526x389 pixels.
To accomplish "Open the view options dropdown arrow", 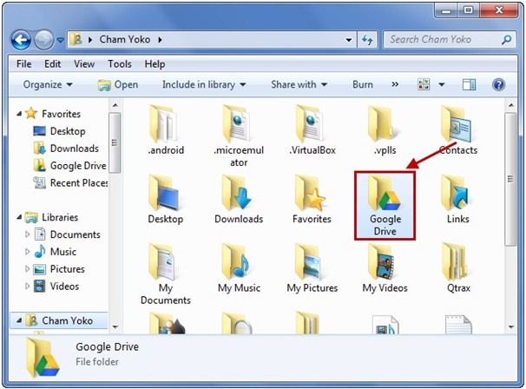I will [442, 84].
